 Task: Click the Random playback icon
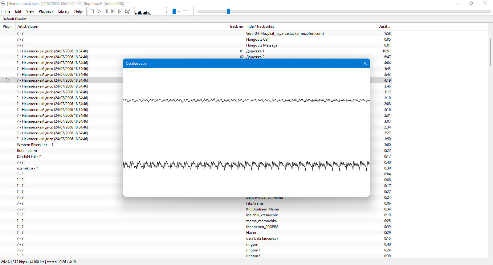(127, 11)
